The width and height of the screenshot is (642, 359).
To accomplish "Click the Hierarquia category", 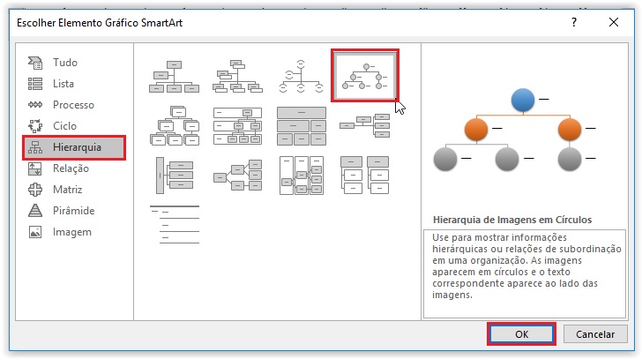I will click(x=74, y=147).
